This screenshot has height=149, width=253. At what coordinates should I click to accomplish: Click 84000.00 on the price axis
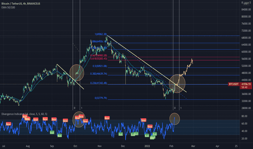[246, 9]
